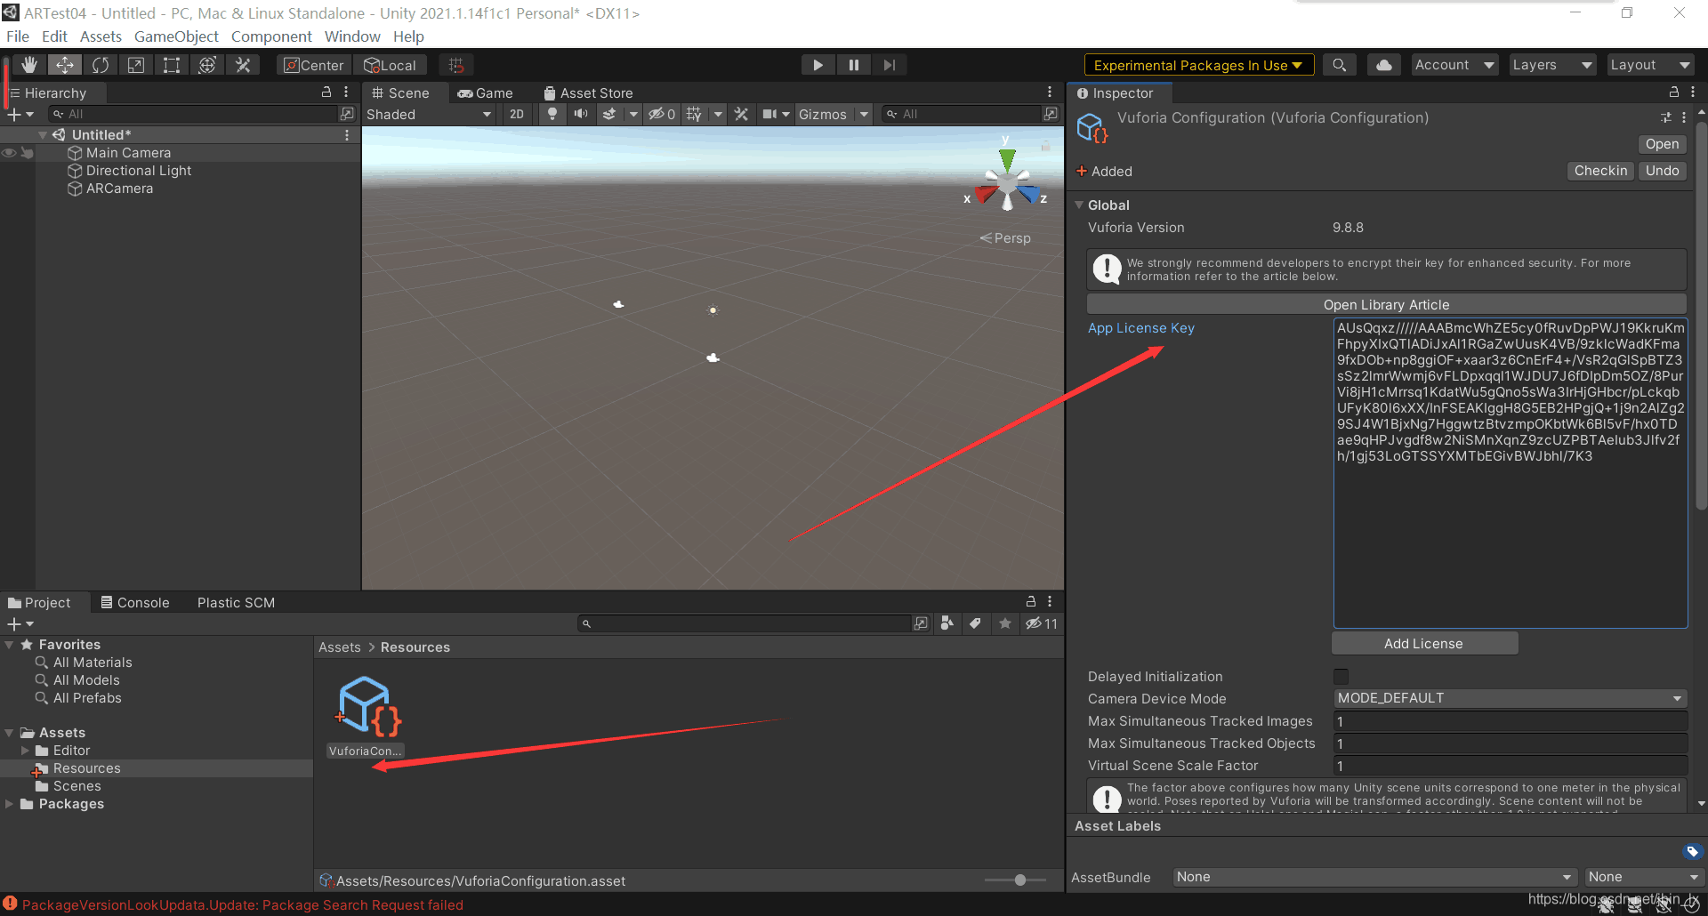
Task: Open the GameObject menu
Action: pos(176,36)
